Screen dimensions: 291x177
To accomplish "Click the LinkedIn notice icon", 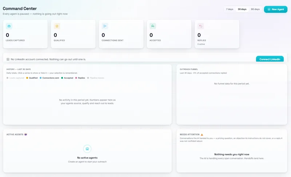I will (x=8, y=59).
